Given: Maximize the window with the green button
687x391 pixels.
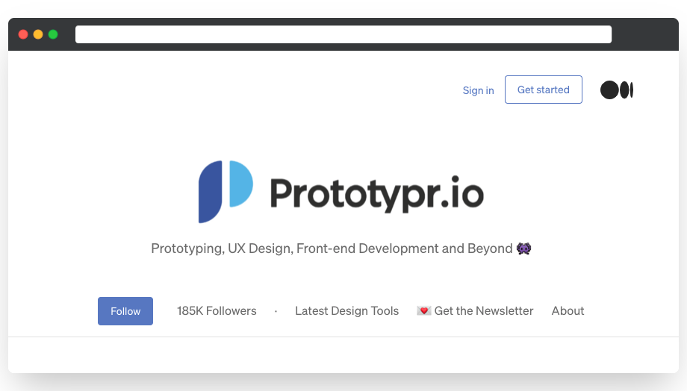Looking at the screenshot, I should pos(53,34).
